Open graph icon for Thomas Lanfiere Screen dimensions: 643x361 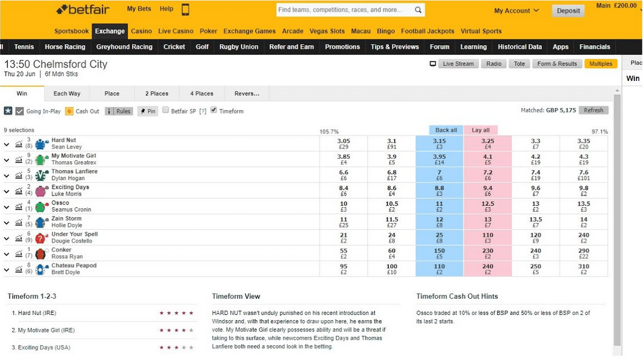click(x=19, y=175)
